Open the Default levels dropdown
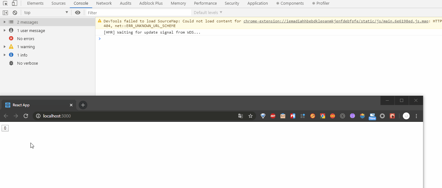This screenshot has width=442, height=188. click(x=208, y=13)
